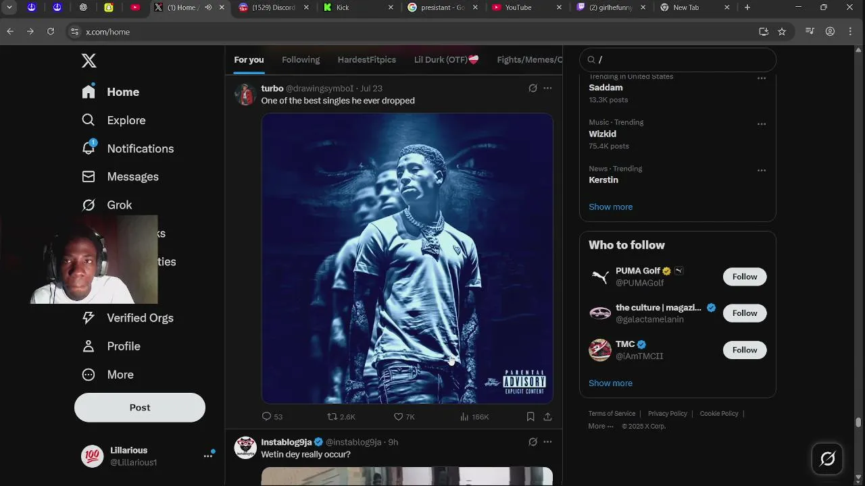Select the For you tab
This screenshot has width=865, height=486.
[249, 59]
